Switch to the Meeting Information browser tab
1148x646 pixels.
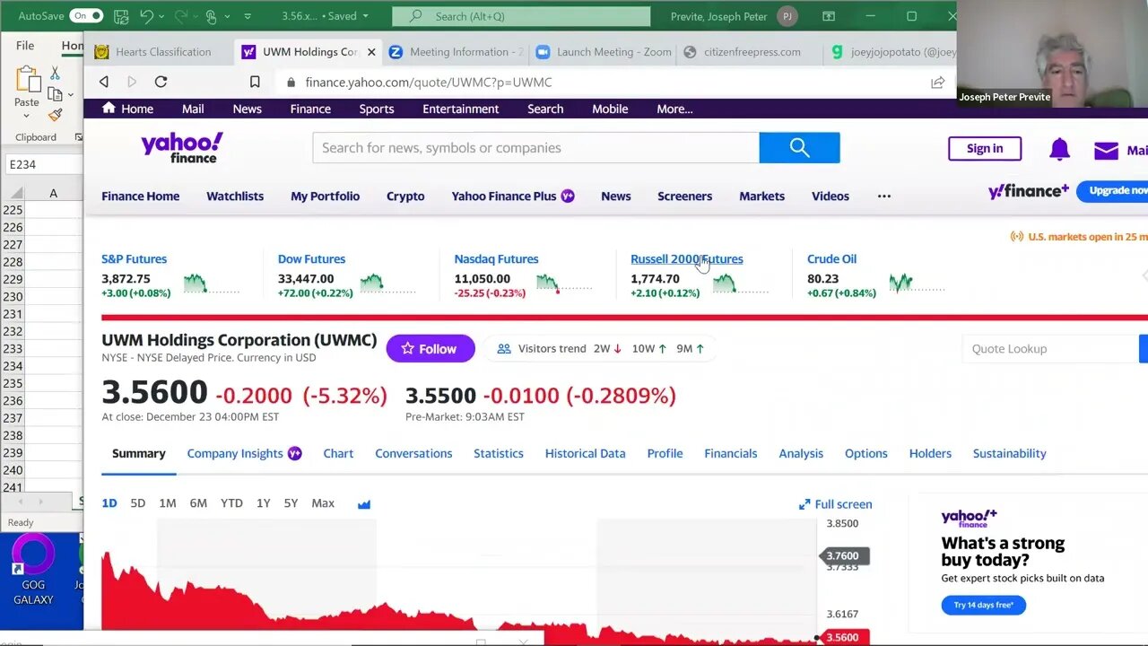coord(457,52)
